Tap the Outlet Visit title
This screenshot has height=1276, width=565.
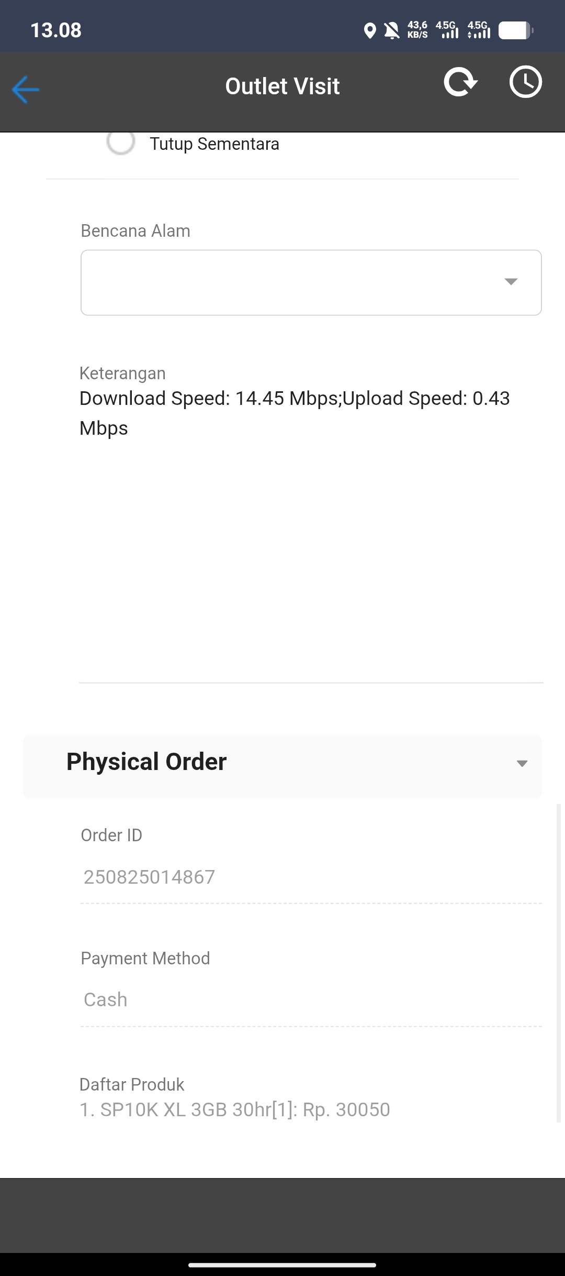click(x=282, y=86)
